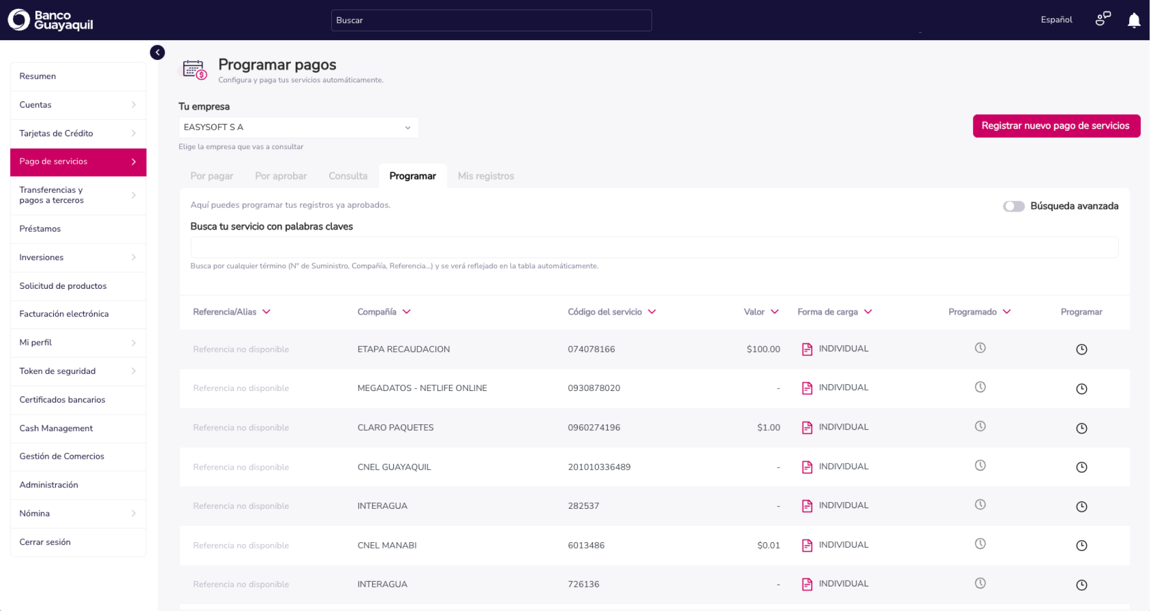Open the Tu empresa EASYSOFT S A dropdown

click(x=298, y=127)
